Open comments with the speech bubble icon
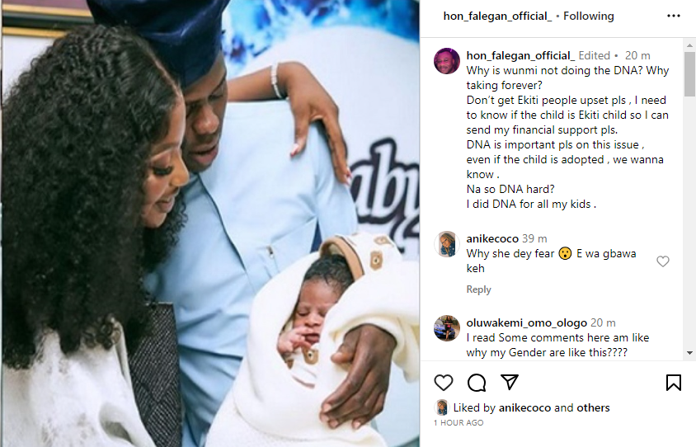The image size is (696, 447). click(x=477, y=383)
